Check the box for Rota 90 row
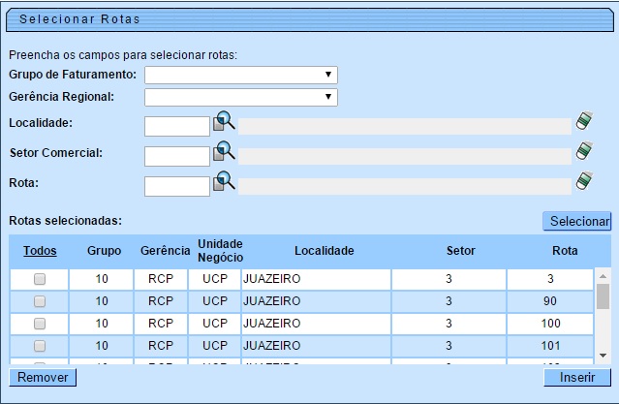Image resolution: width=619 pixels, height=404 pixels. coord(40,301)
